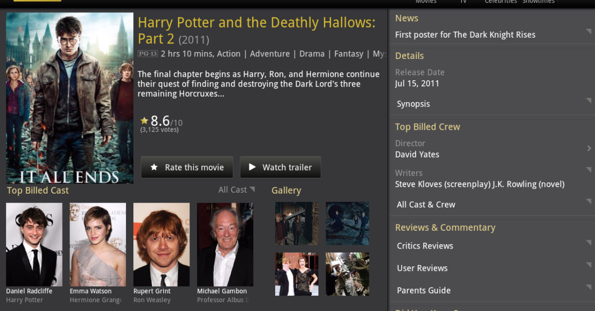The width and height of the screenshot is (595, 311).
Task: Click the Hermione Granger character label
Action: click(96, 300)
